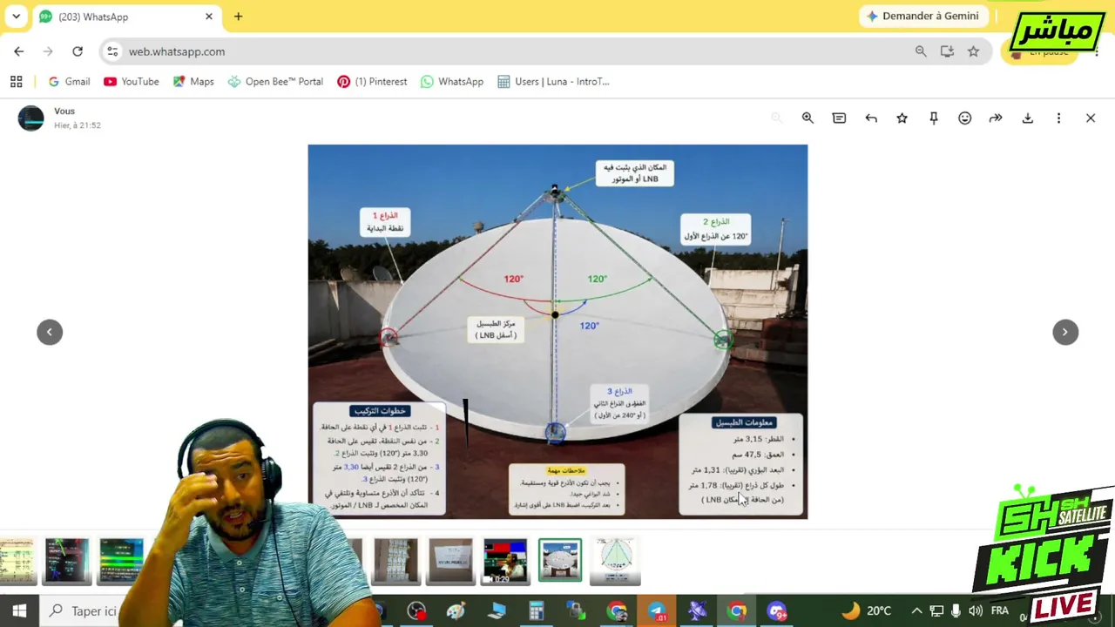The image size is (1115, 627).
Task: Select the third thumbnail with colorful signal screen
Action: tap(121, 561)
